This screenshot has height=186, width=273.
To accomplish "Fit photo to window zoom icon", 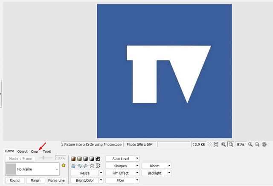I will [x=231, y=144].
